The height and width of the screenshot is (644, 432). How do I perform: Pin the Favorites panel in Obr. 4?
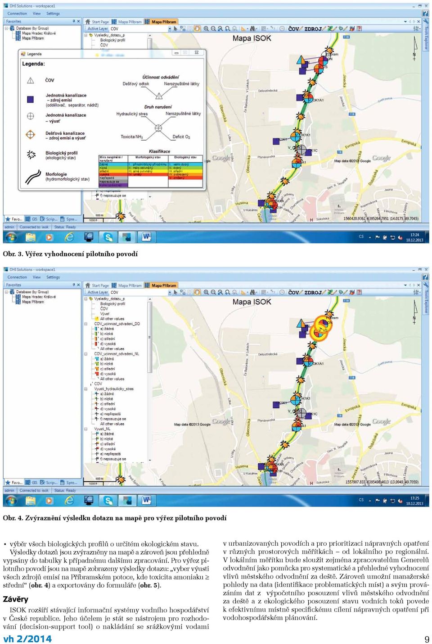74,285
